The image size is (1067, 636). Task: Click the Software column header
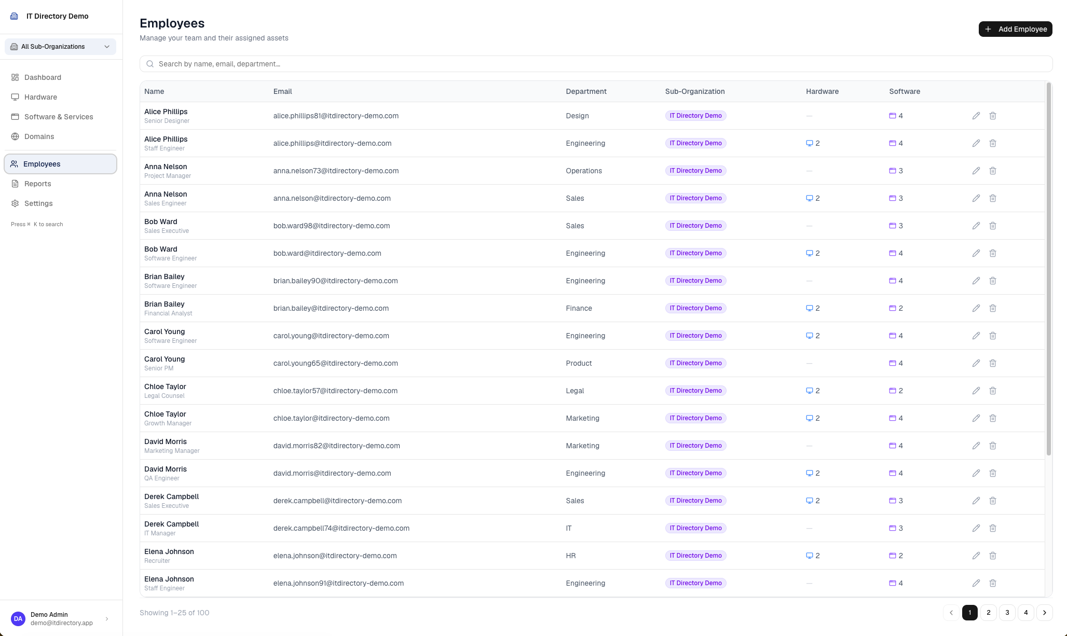coord(905,91)
